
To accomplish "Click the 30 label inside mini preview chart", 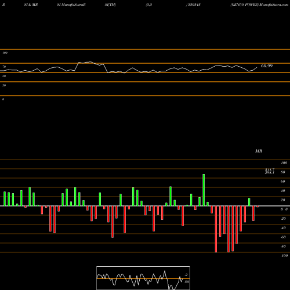I will point(187,282).
